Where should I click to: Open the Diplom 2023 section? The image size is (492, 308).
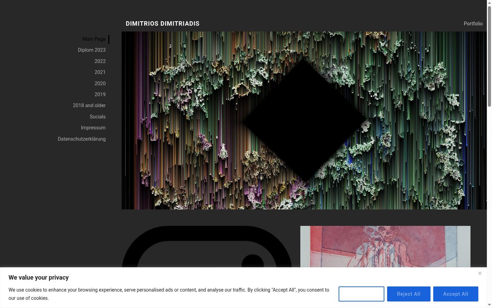tap(92, 50)
